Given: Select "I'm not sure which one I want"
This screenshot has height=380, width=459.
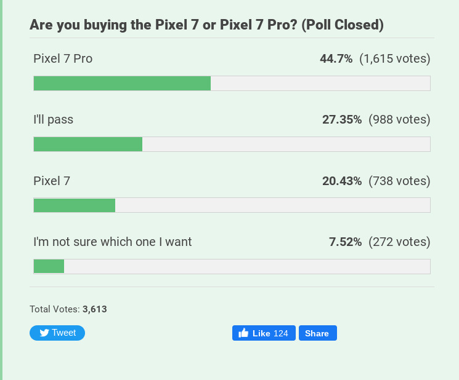Looking at the screenshot, I should pos(113,242).
